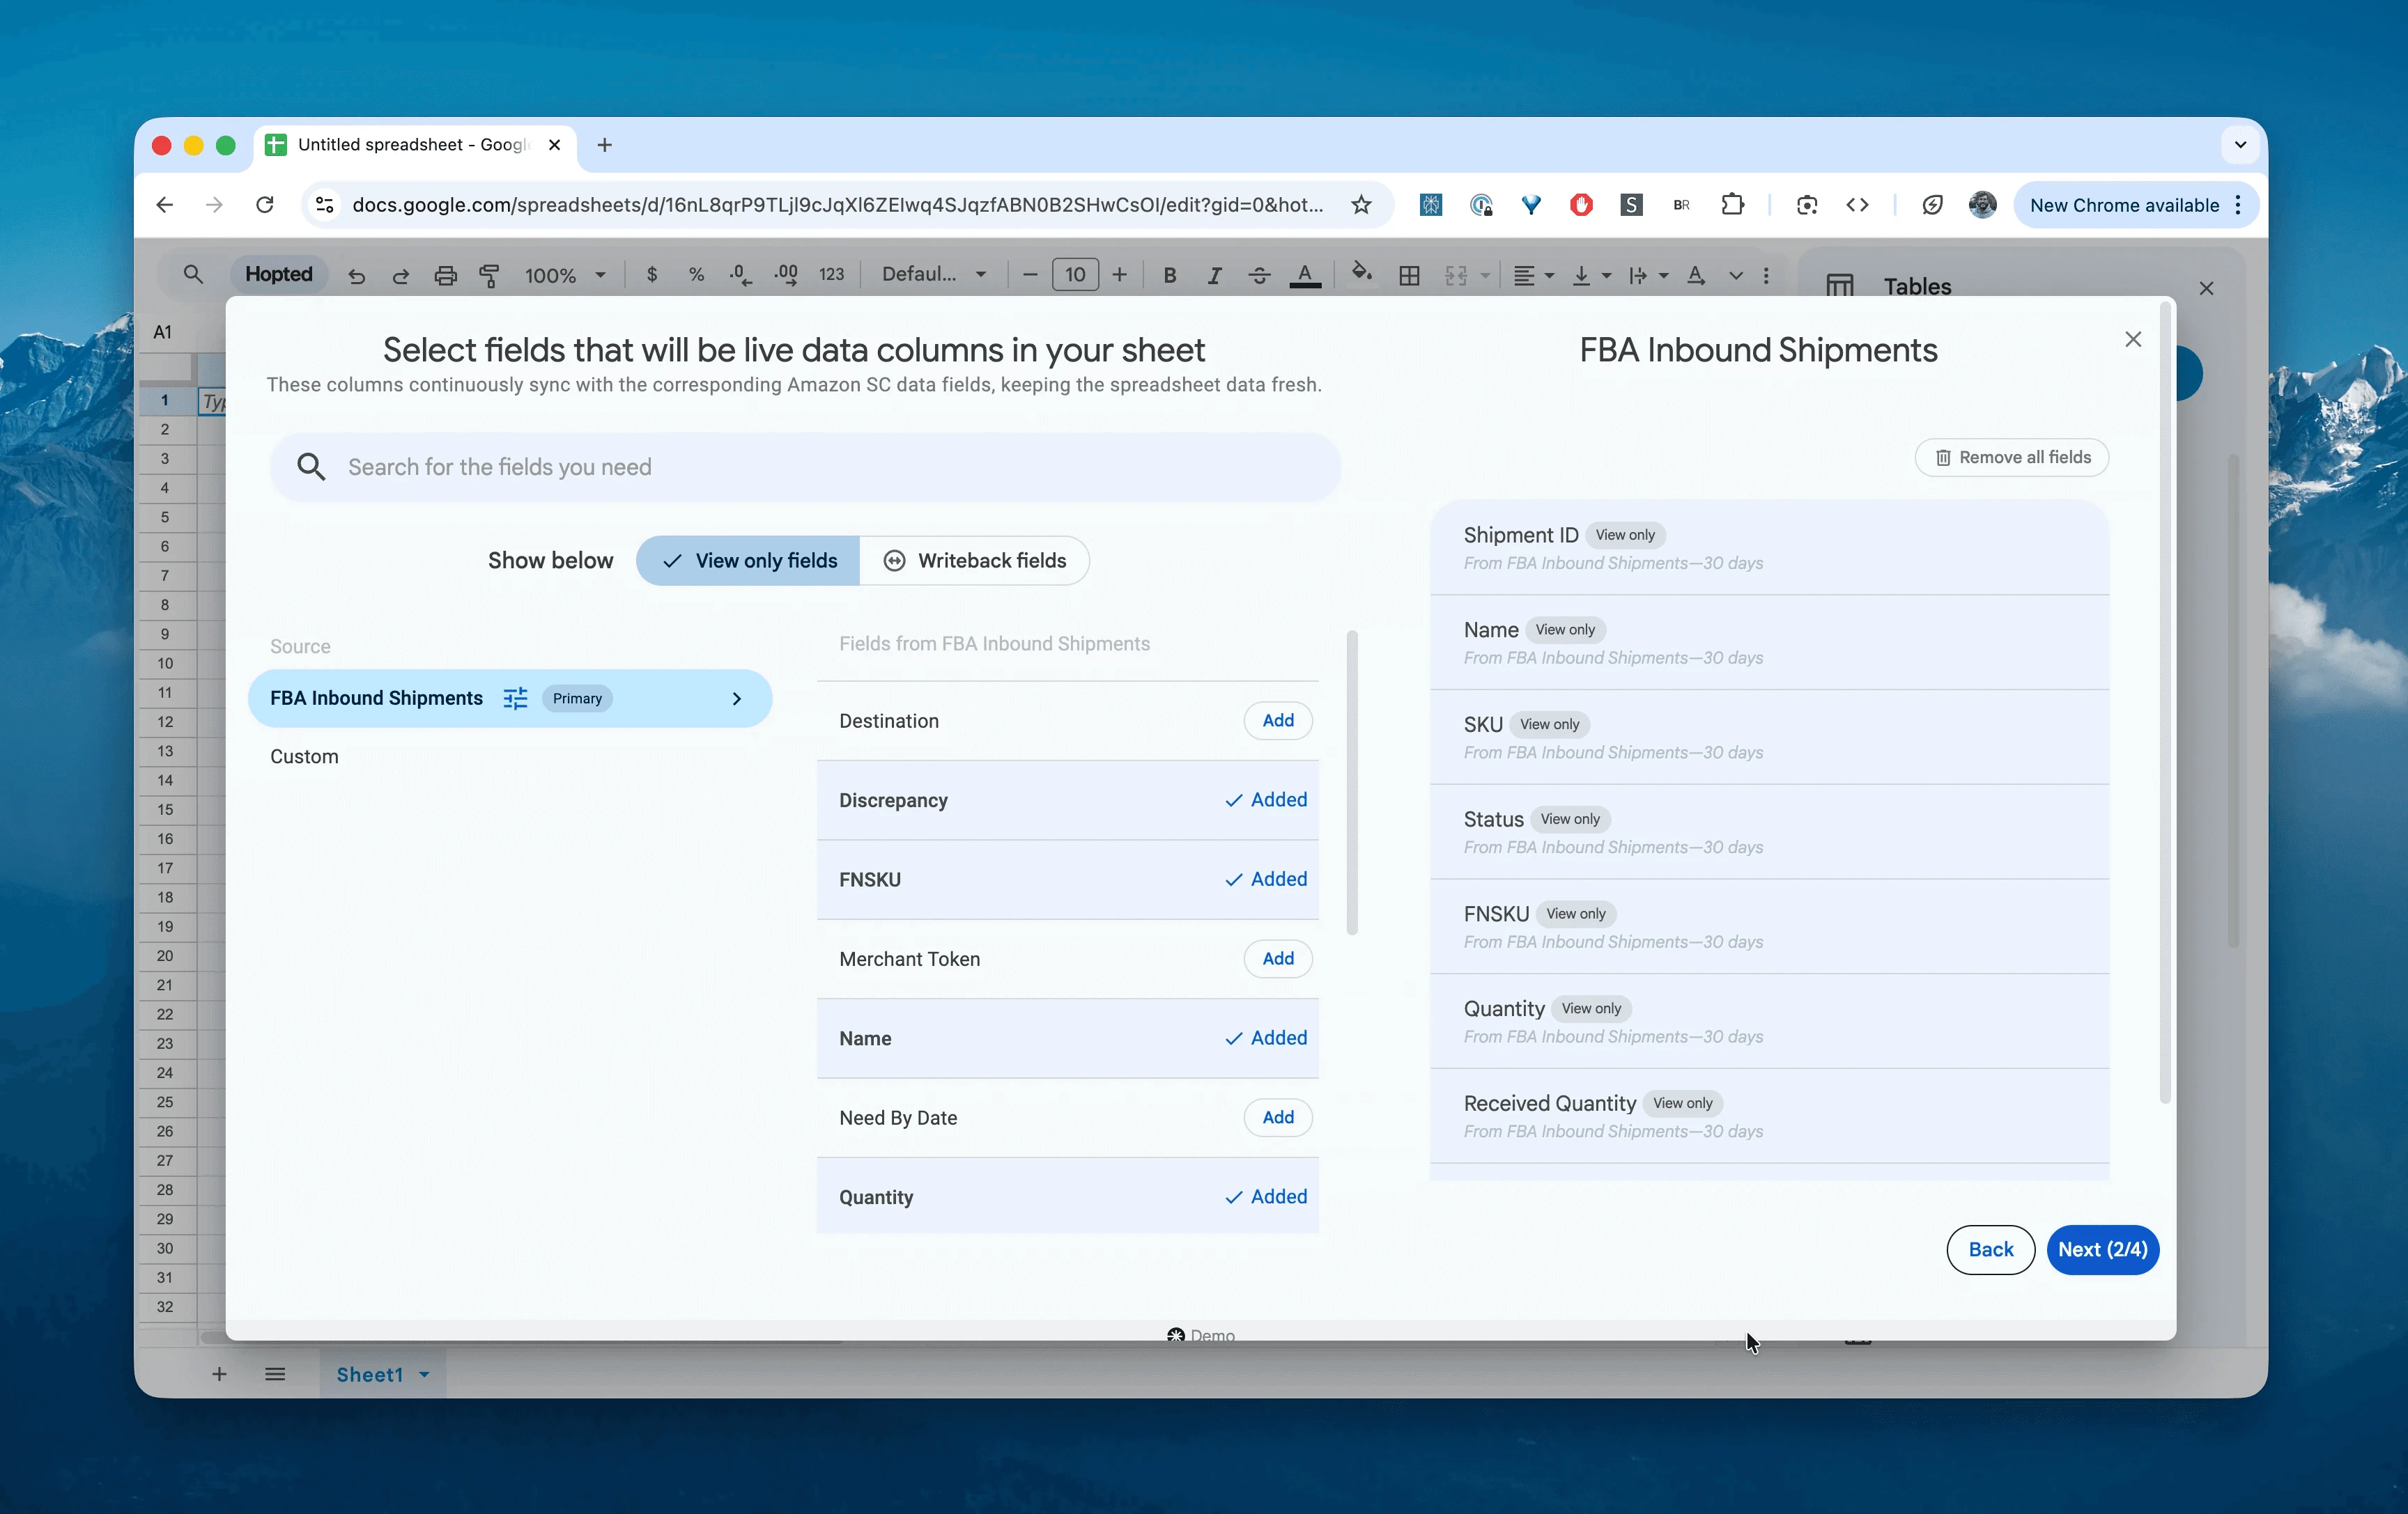Click the Untitled spreadsheet browser tab

coord(415,146)
